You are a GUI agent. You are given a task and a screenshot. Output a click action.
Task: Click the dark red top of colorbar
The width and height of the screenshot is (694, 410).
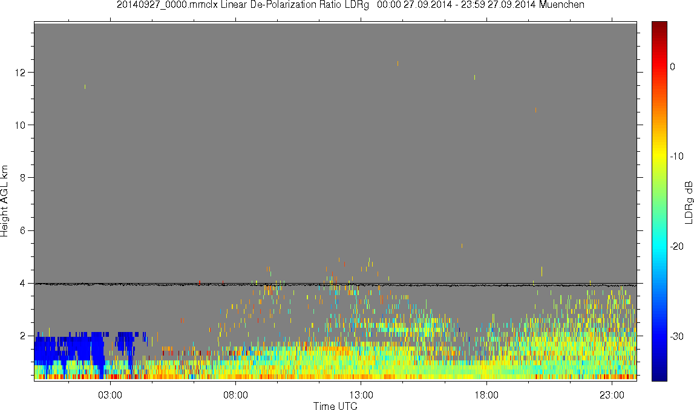pyautogui.click(x=659, y=25)
